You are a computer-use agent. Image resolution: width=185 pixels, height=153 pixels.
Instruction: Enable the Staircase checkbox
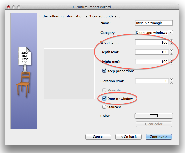pyautogui.click(x=104, y=107)
